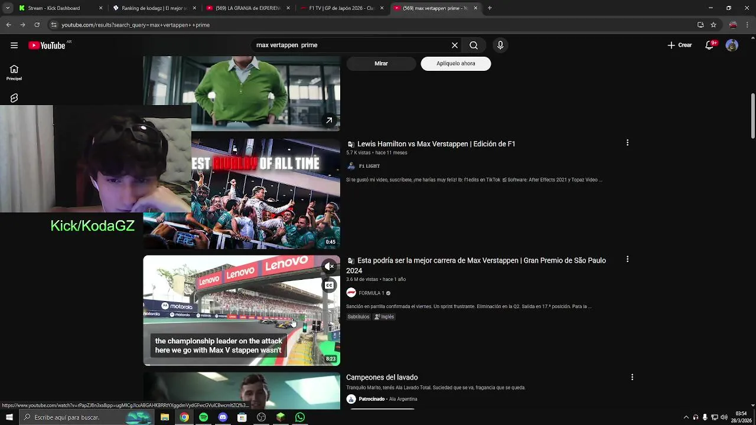Open Spotify from the taskbar

(x=203, y=417)
